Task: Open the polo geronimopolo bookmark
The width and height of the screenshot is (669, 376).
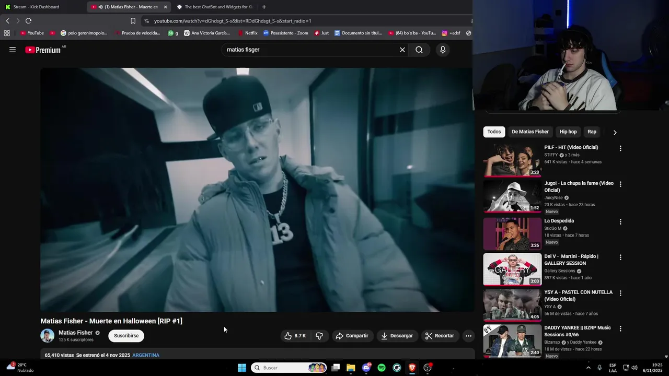Action: pyautogui.click(x=84, y=33)
